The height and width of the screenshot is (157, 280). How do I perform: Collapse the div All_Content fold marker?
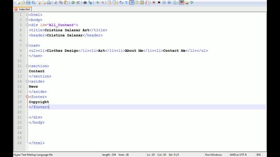pos(27,25)
